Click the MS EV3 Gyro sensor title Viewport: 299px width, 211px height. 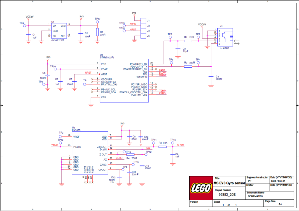[x=229, y=183]
